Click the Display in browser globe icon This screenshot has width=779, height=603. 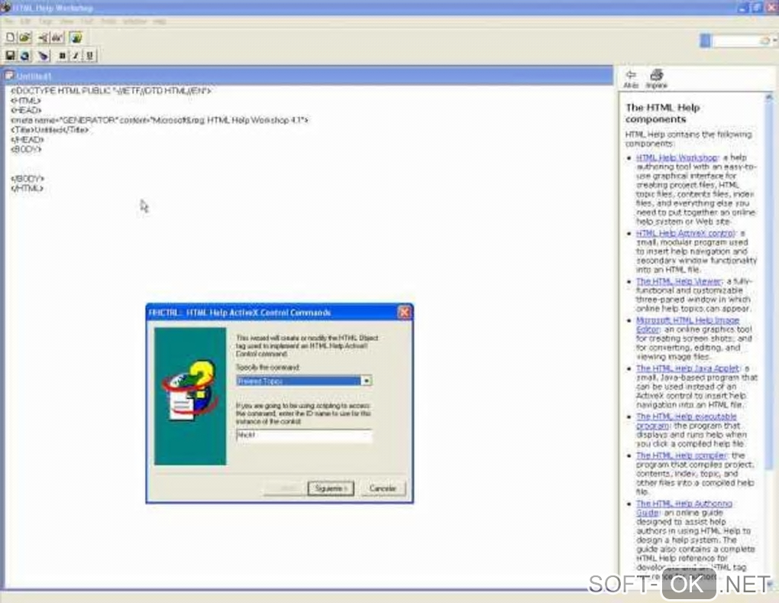(x=25, y=56)
